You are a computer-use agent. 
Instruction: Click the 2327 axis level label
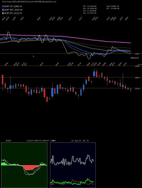(x=137, y=54)
